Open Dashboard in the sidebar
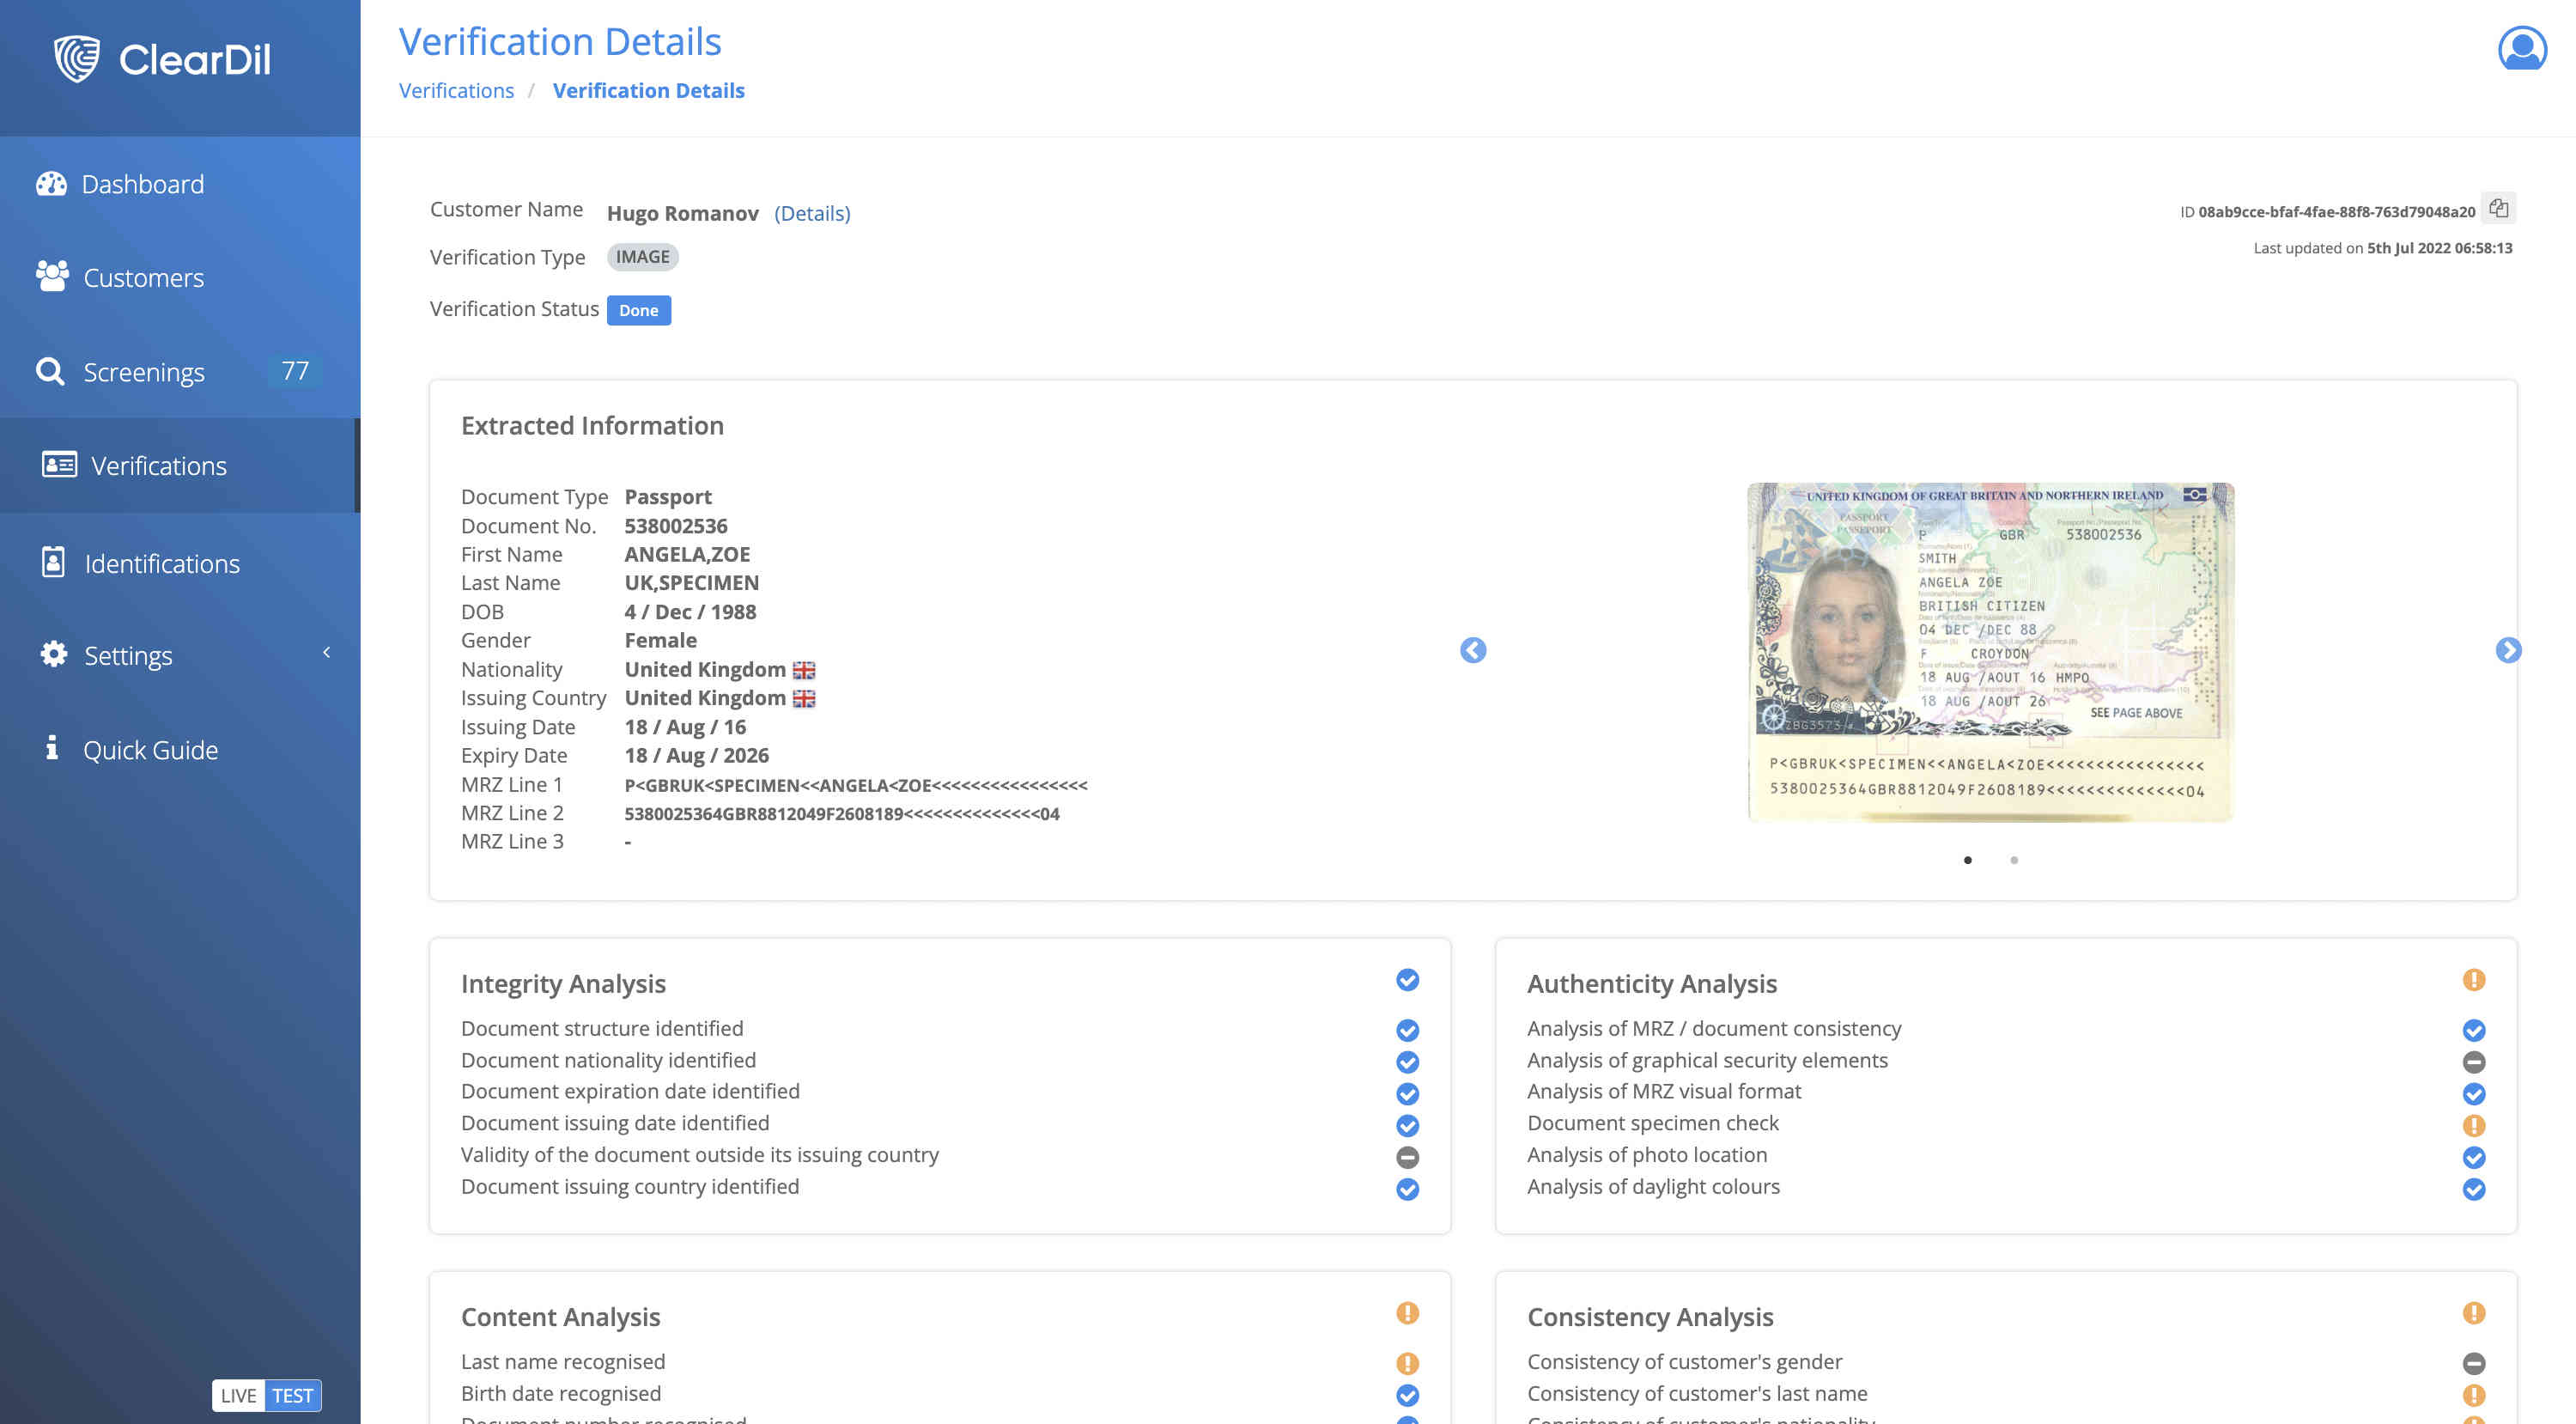2576x1424 pixels. point(180,184)
